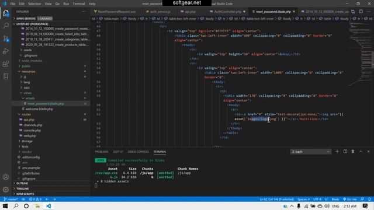This screenshot has width=374, height=210.
Task: Open the Edit menu
Action: point(22,3)
